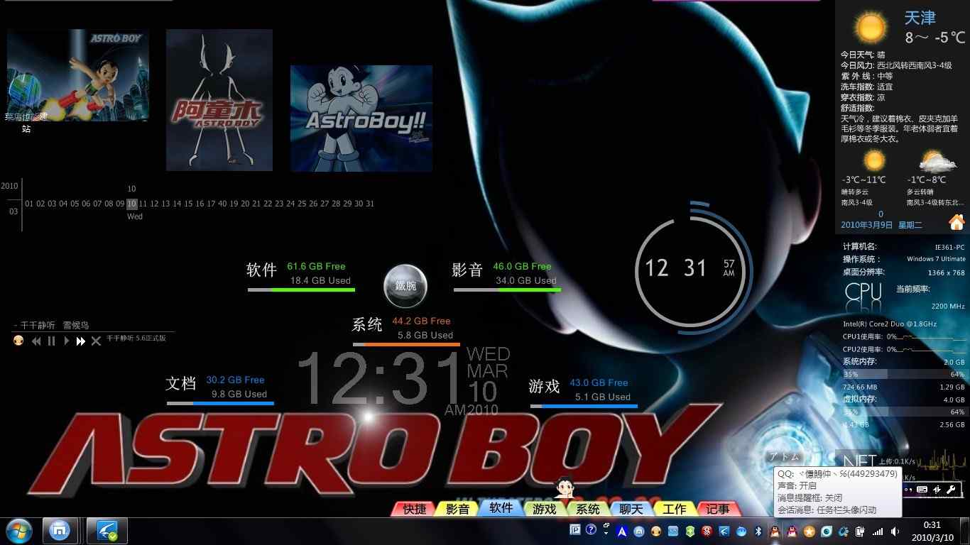The image size is (970, 545).
Task: Click the small Astro Boy mascot above dock
Action: [565, 488]
